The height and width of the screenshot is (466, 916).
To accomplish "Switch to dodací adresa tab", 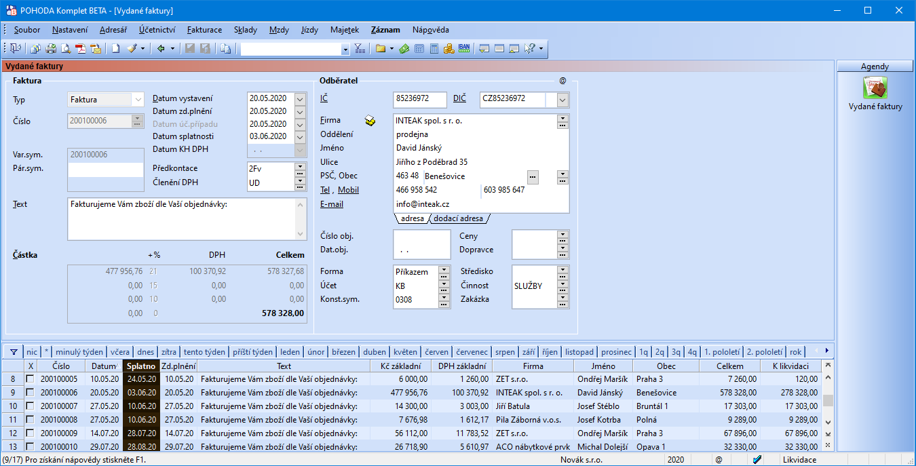I will click(x=459, y=218).
